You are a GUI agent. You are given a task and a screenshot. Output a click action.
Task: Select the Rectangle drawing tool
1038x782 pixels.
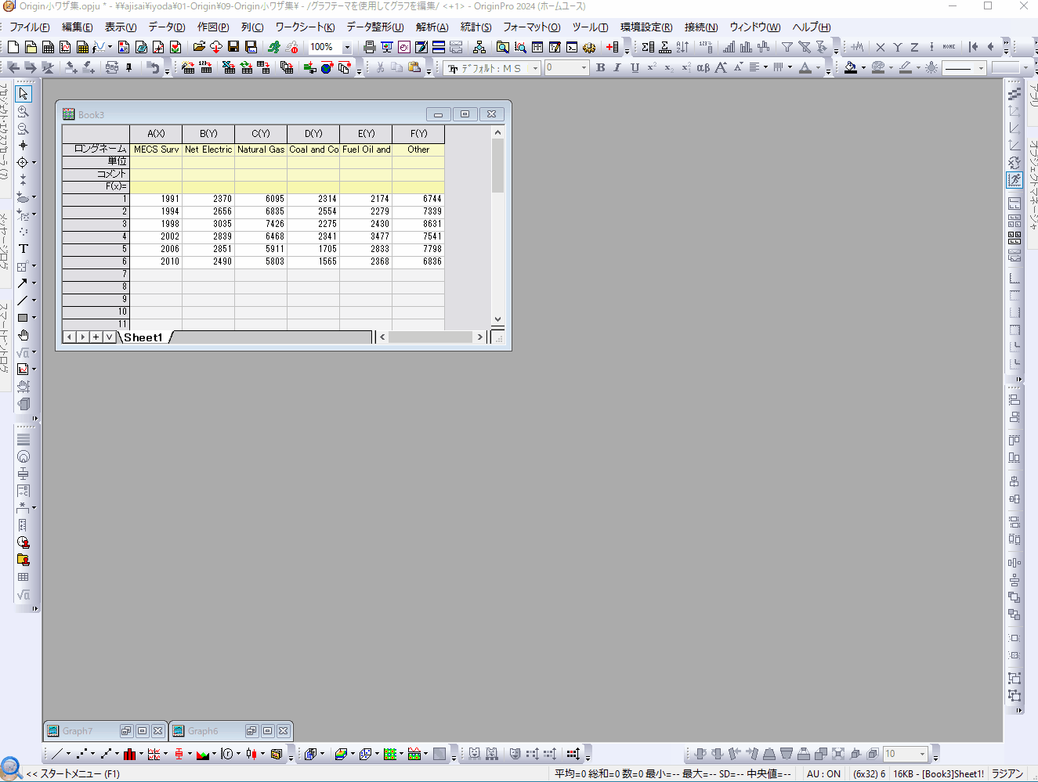(23, 318)
